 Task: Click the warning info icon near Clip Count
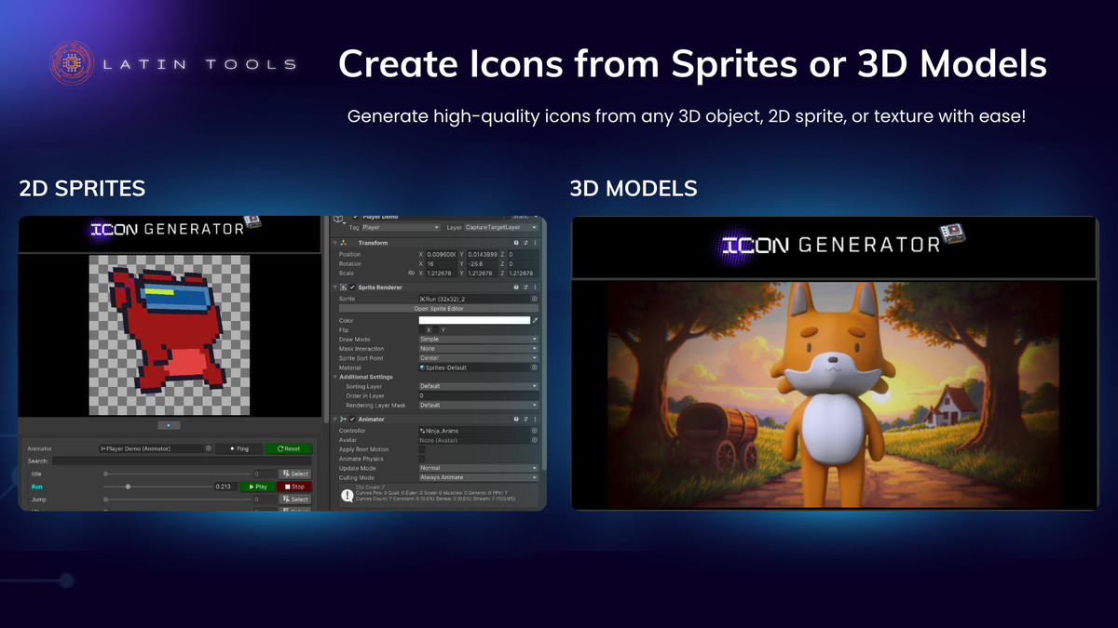(x=348, y=495)
